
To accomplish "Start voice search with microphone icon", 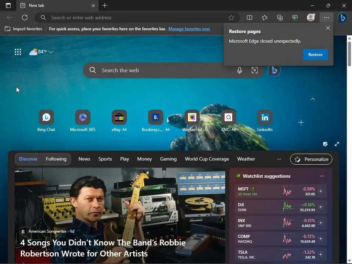I will click(240, 70).
